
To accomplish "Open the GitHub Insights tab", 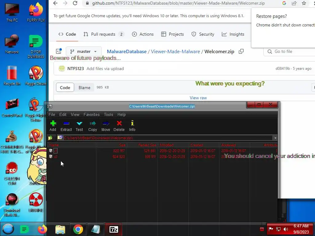I will [x=233, y=34].
